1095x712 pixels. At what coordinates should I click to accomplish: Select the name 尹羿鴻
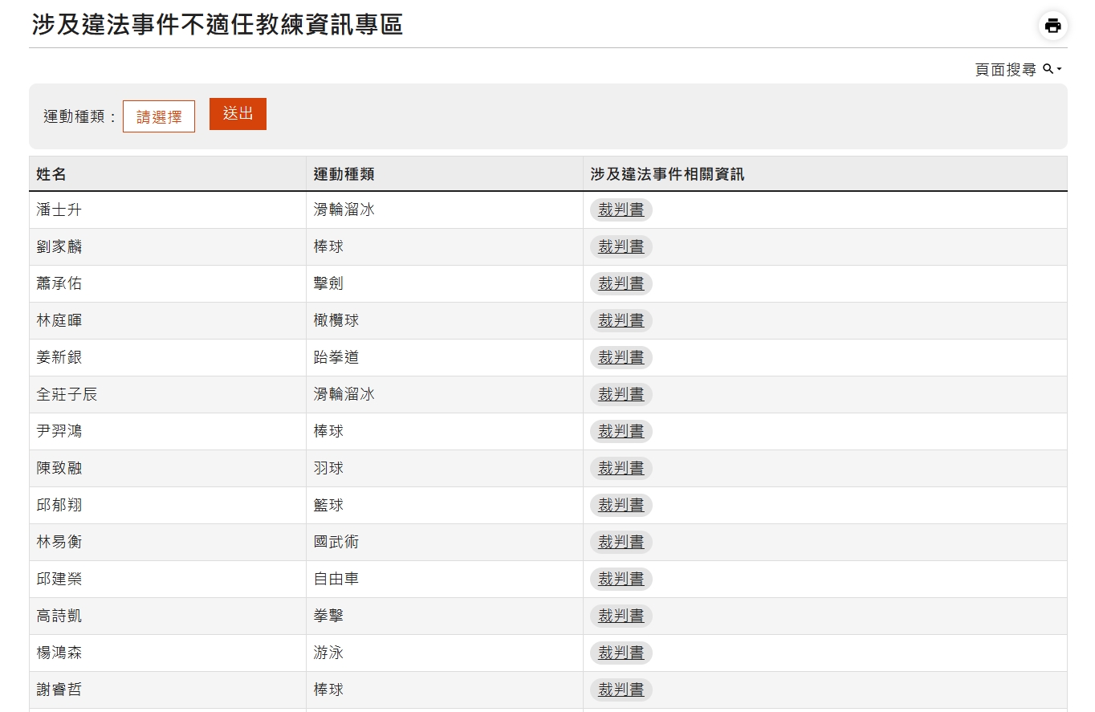tap(59, 432)
